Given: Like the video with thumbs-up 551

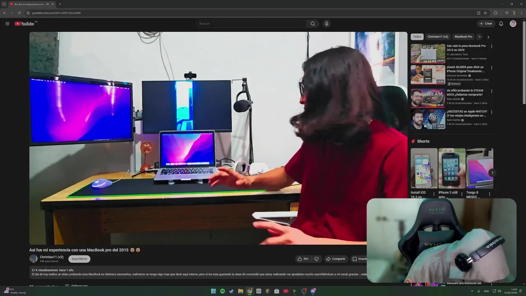Looking at the screenshot, I should [303, 259].
